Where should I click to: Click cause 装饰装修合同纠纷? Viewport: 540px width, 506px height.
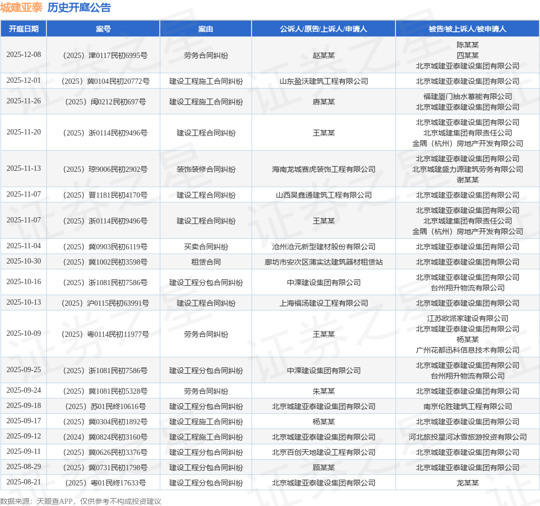click(x=206, y=169)
